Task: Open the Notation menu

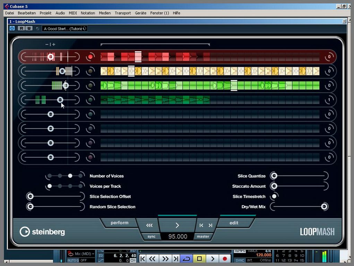Action: (88, 13)
